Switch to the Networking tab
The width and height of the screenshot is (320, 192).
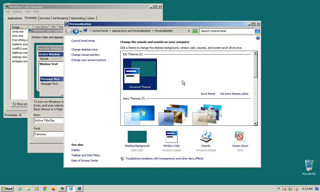78,18
